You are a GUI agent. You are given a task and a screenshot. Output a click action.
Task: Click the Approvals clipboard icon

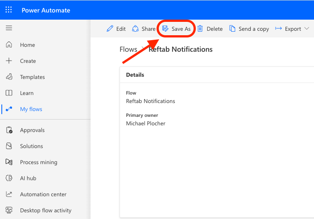click(9, 130)
